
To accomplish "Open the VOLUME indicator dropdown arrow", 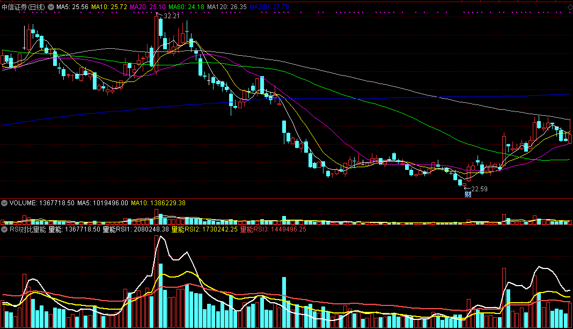I will point(4,203).
